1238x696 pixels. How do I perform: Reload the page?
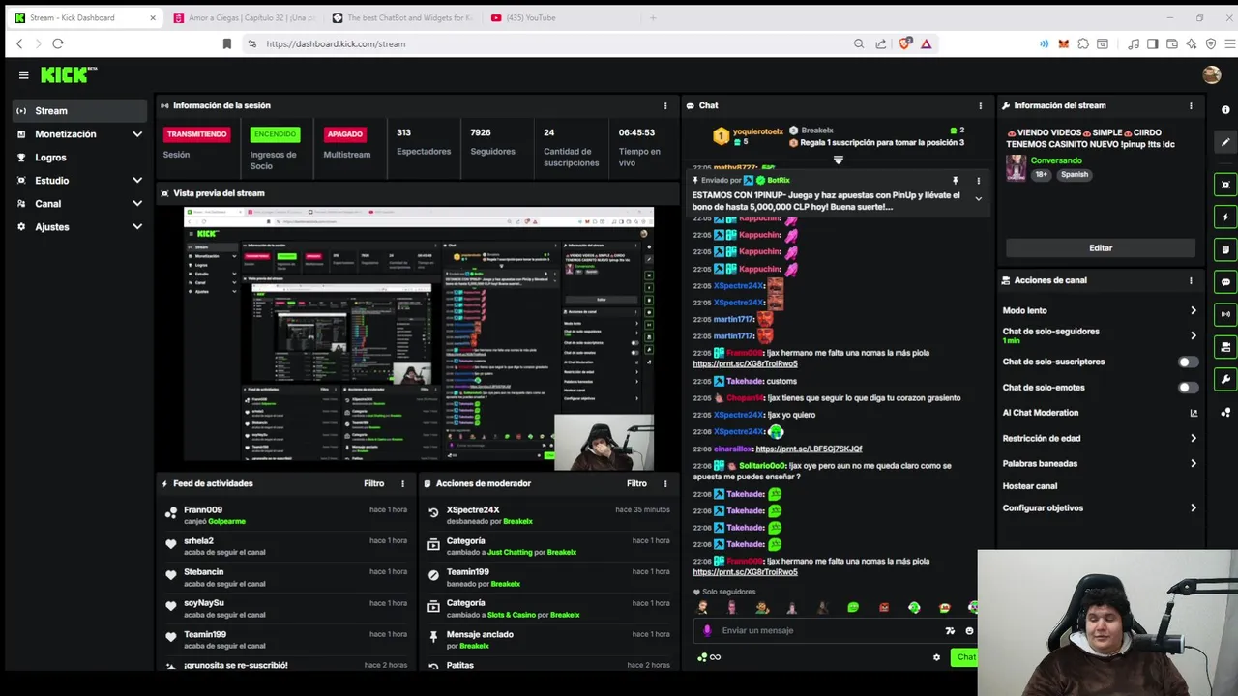(58, 43)
